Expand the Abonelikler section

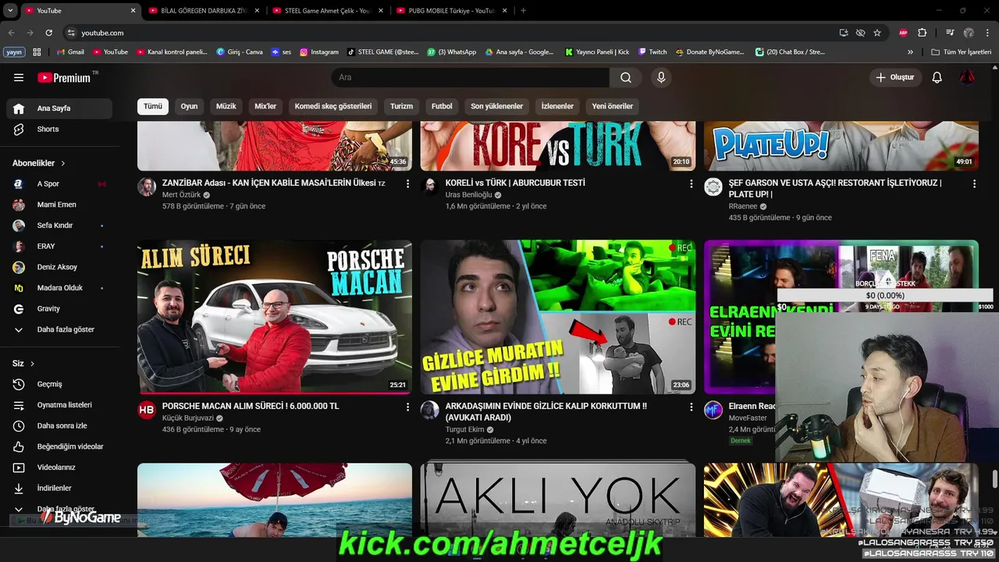pos(39,163)
